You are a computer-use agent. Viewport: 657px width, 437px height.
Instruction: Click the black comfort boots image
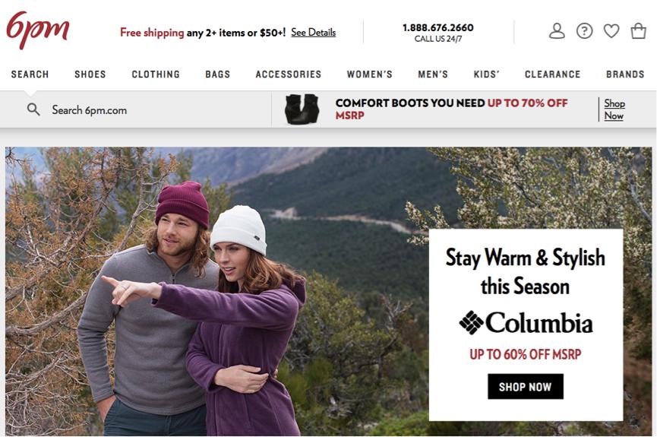pyautogui.click(x=302, y=109)
